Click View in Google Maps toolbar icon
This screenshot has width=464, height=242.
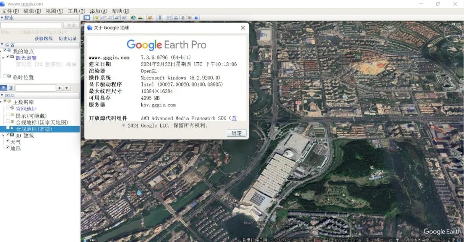pos(190,18)
